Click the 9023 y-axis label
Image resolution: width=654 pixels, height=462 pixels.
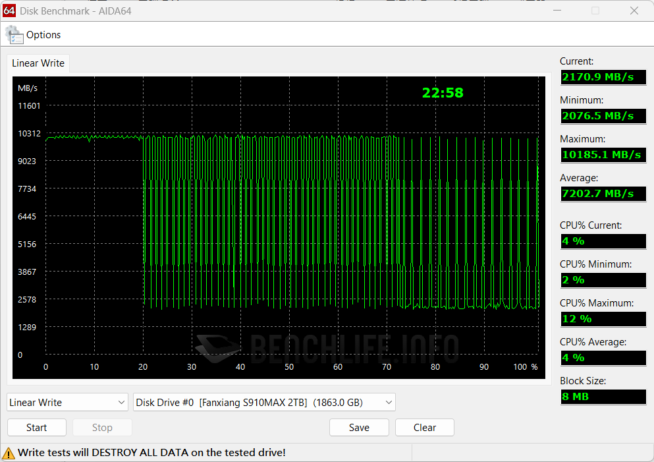[27, 161]
